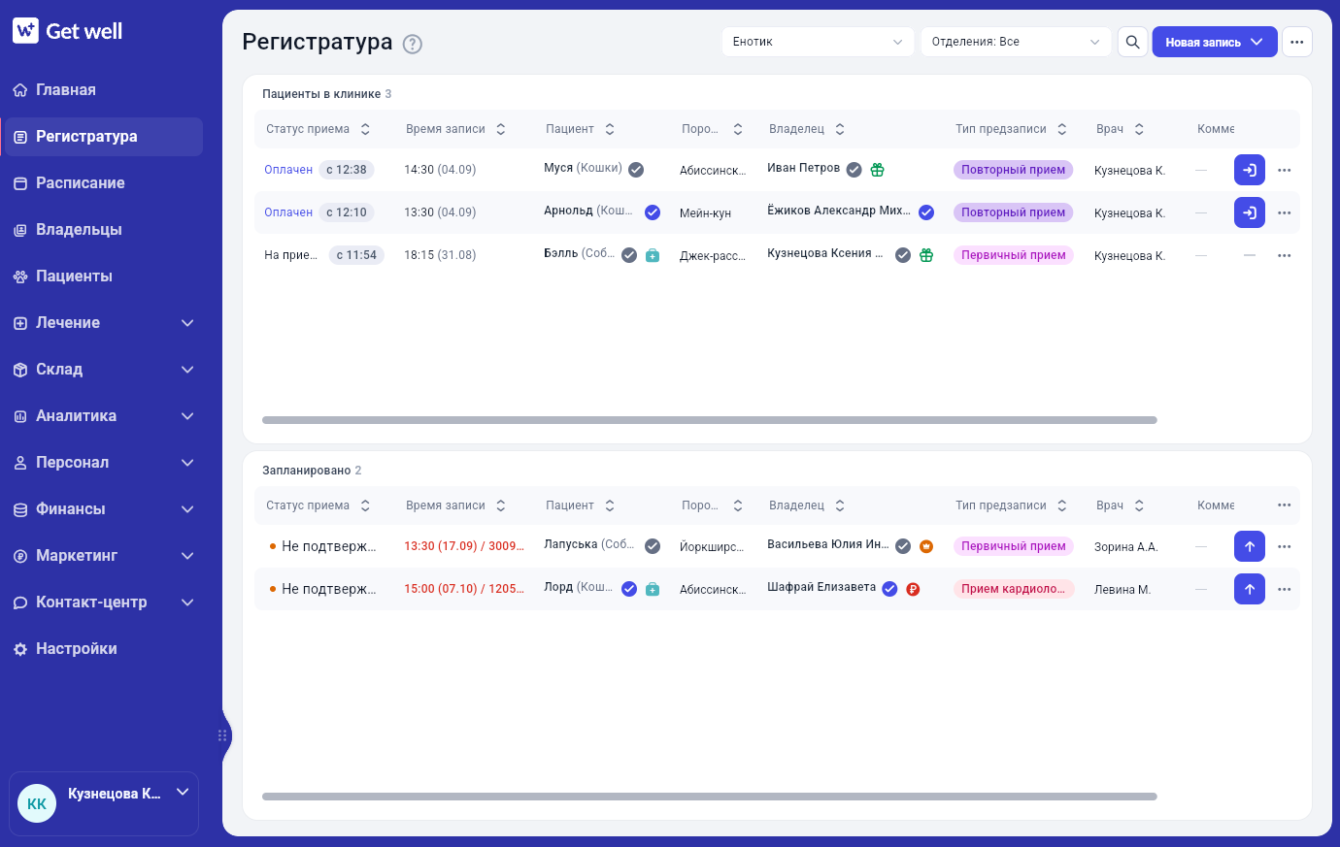Click the search magnifier icon

tap(1132, 42)
